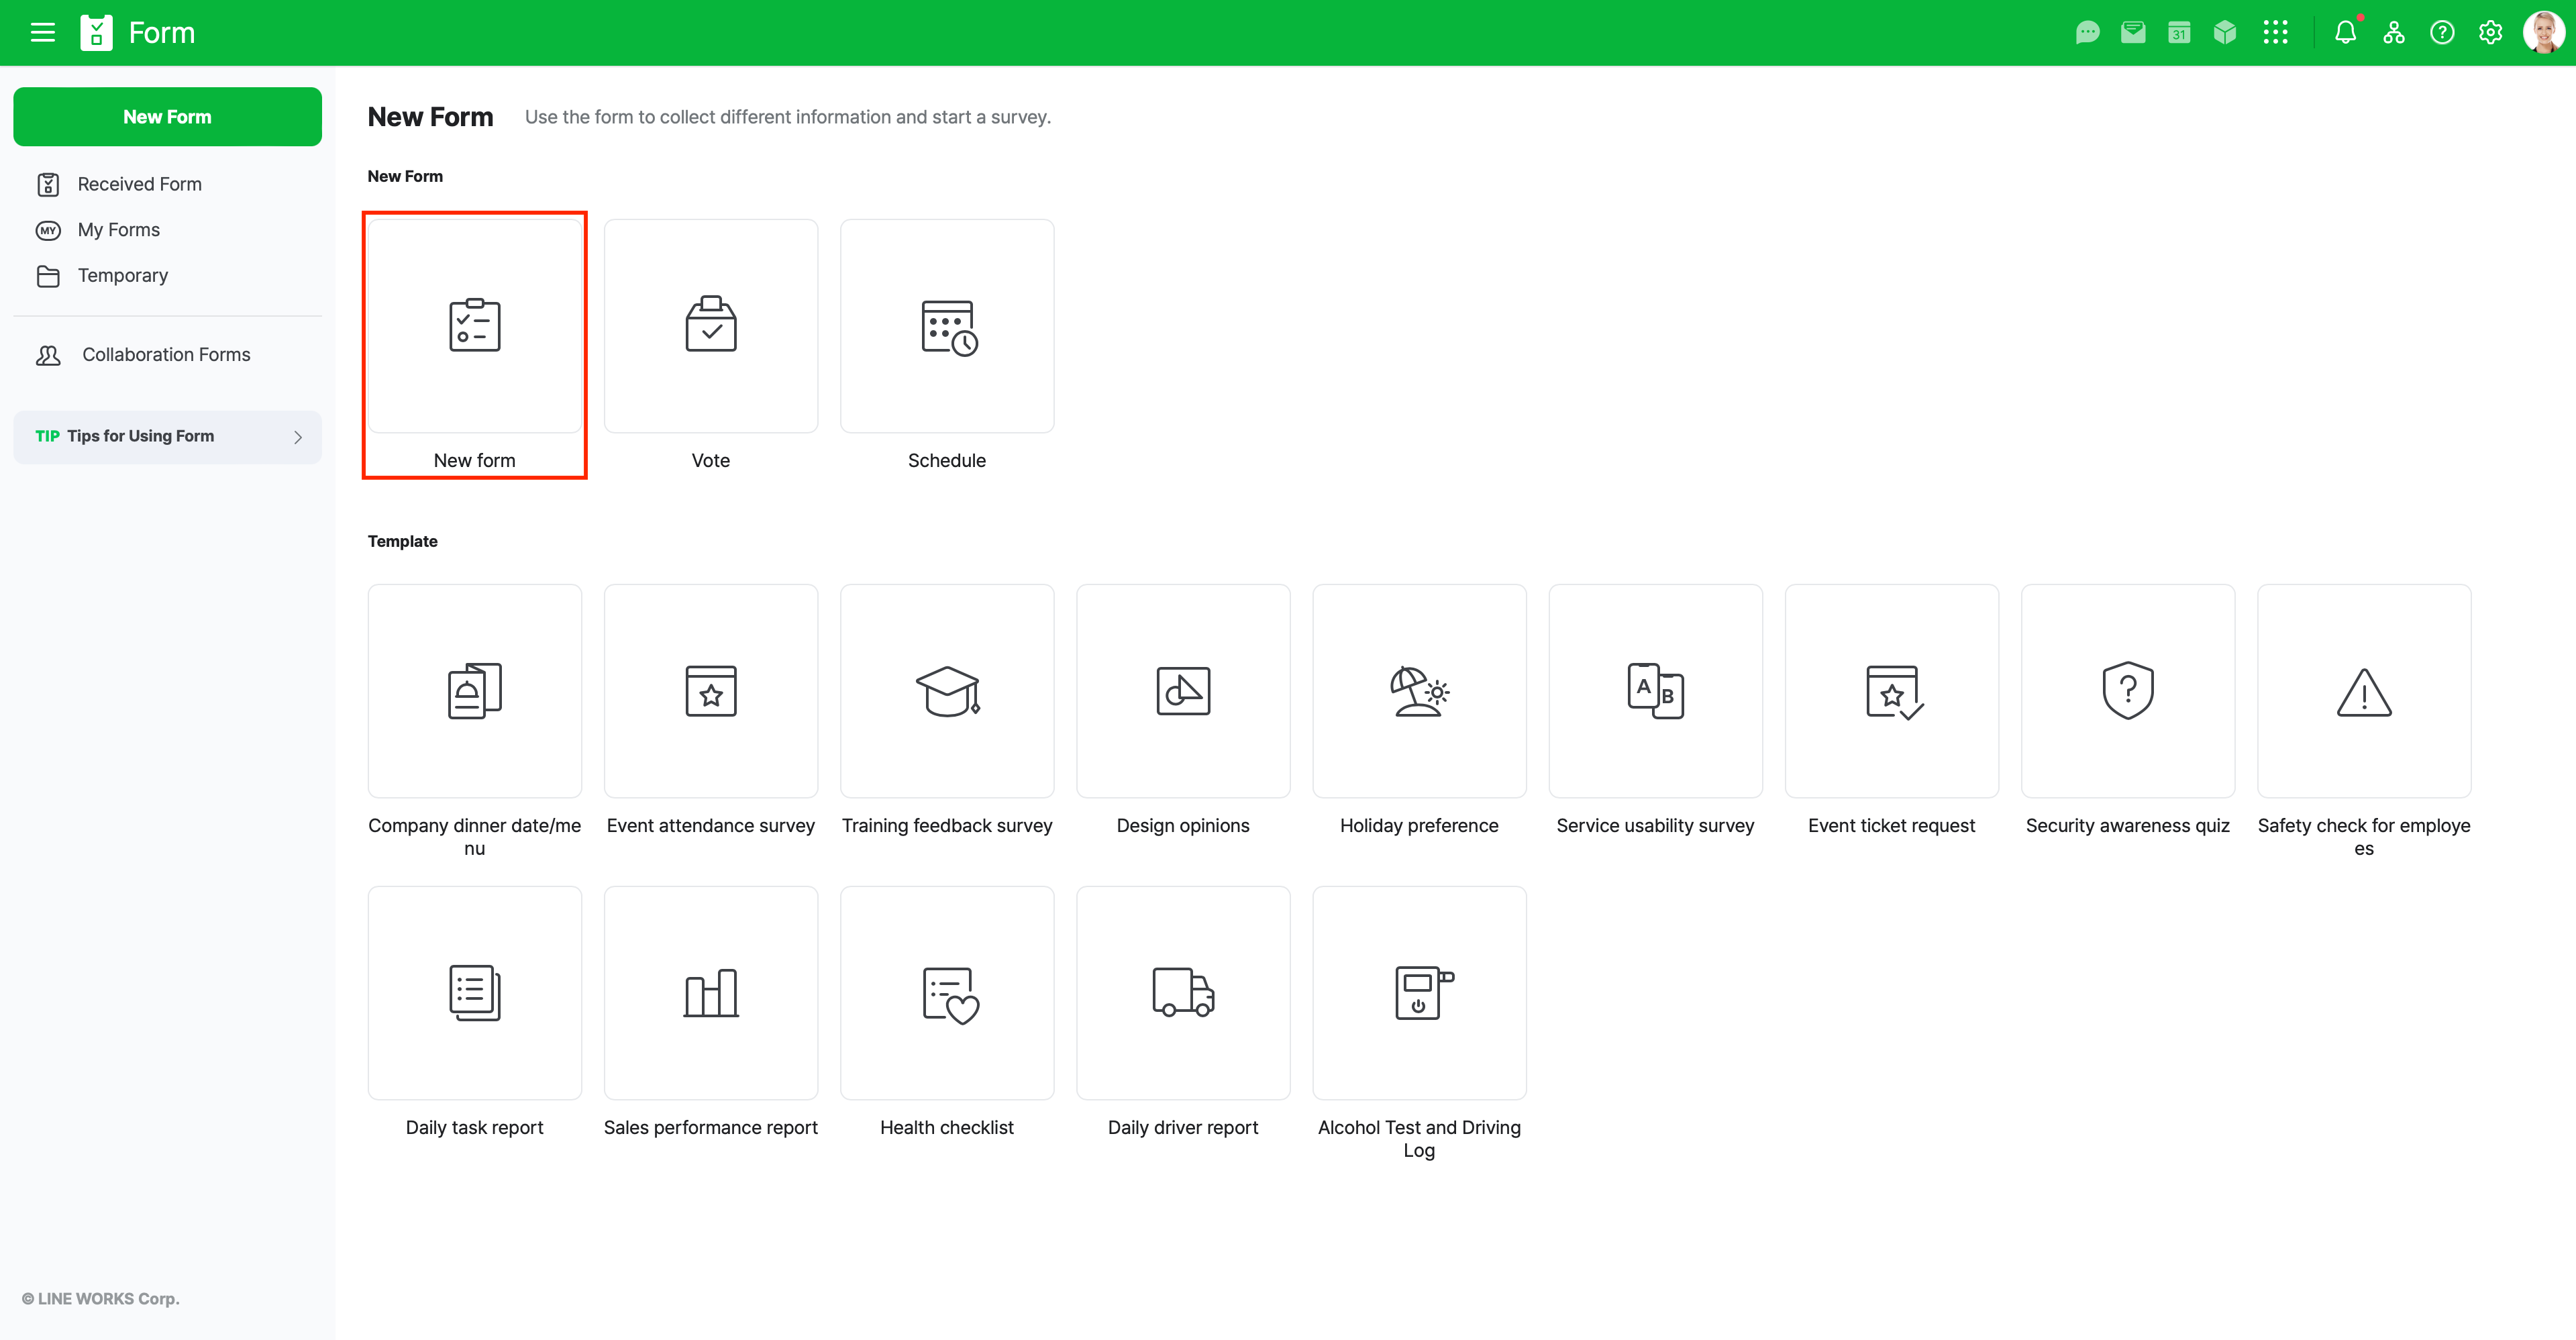The height and width of the screenshot is (1340, 2576).
Task: Open the Drive icon in top bar
Action: [2225, 32]
